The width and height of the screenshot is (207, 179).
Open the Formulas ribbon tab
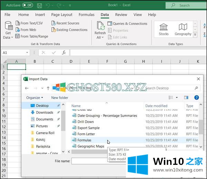pos(86,15)
